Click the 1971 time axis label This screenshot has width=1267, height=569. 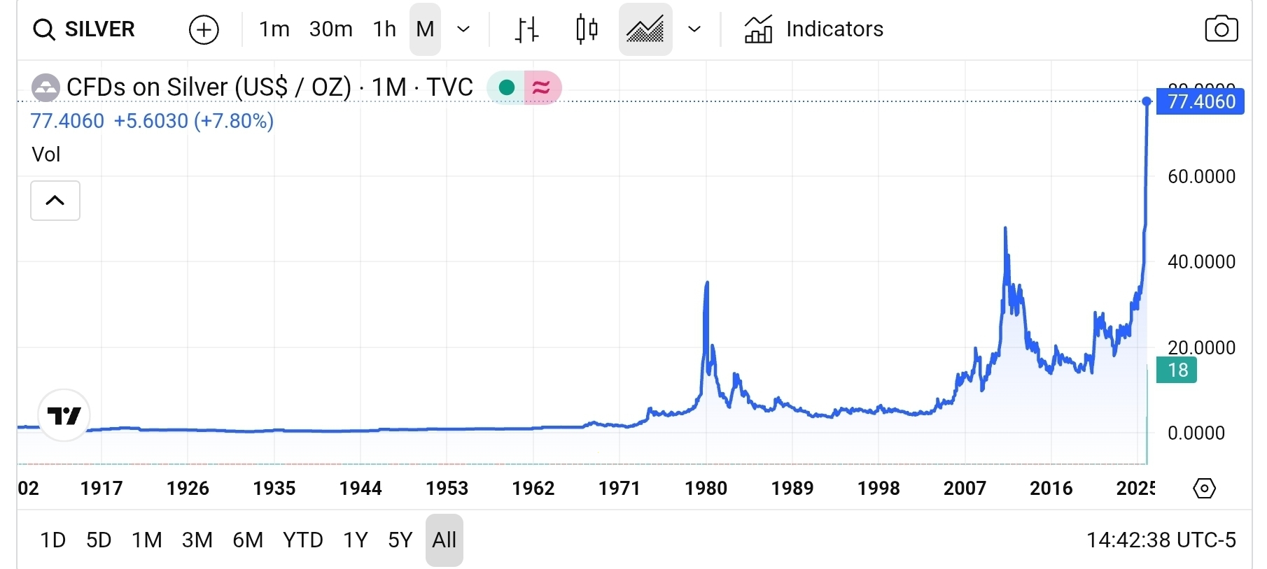point(619,488)
